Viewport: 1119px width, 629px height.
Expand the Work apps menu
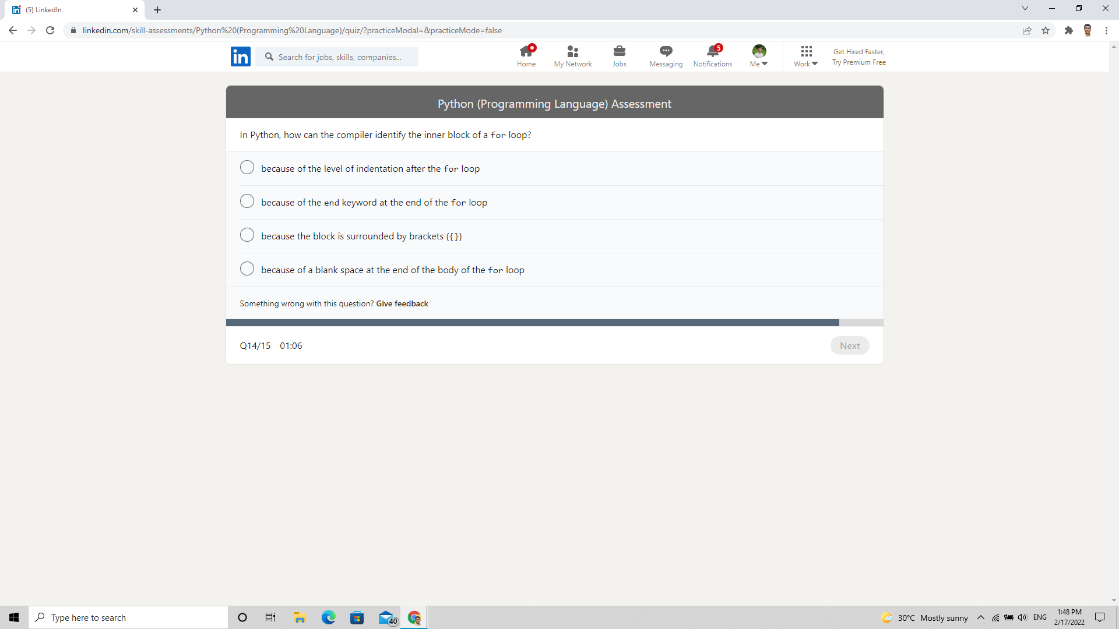click(805, 56)
